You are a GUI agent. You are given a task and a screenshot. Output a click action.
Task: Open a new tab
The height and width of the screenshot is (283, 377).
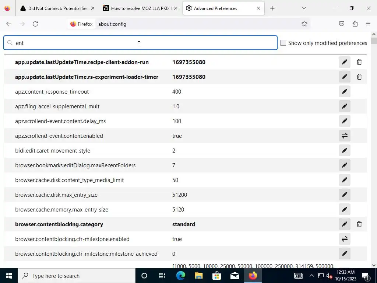click(x=272, y=8)
